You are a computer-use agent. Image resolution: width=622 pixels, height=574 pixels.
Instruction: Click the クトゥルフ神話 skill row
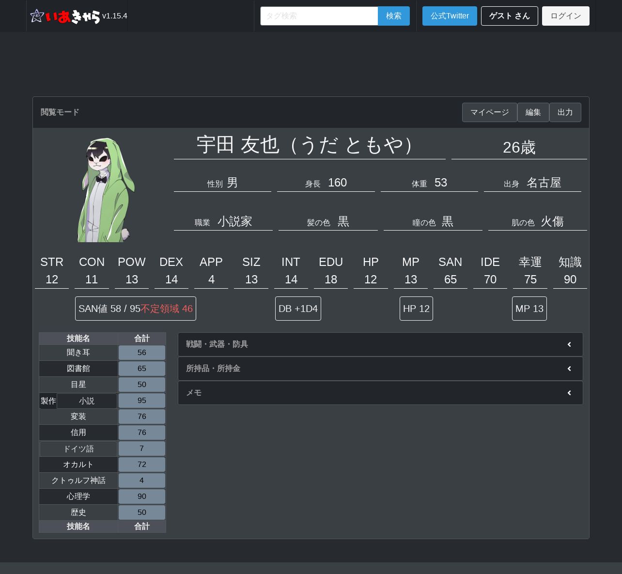click(102, 481)
